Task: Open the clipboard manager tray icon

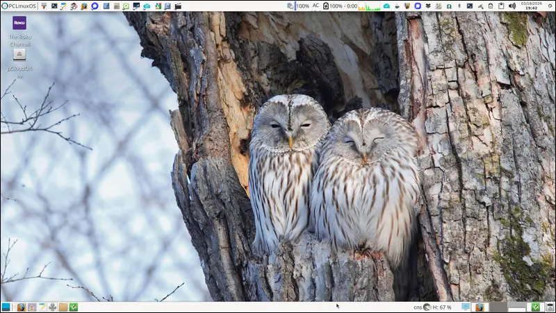Action: [x=501, y=6]
